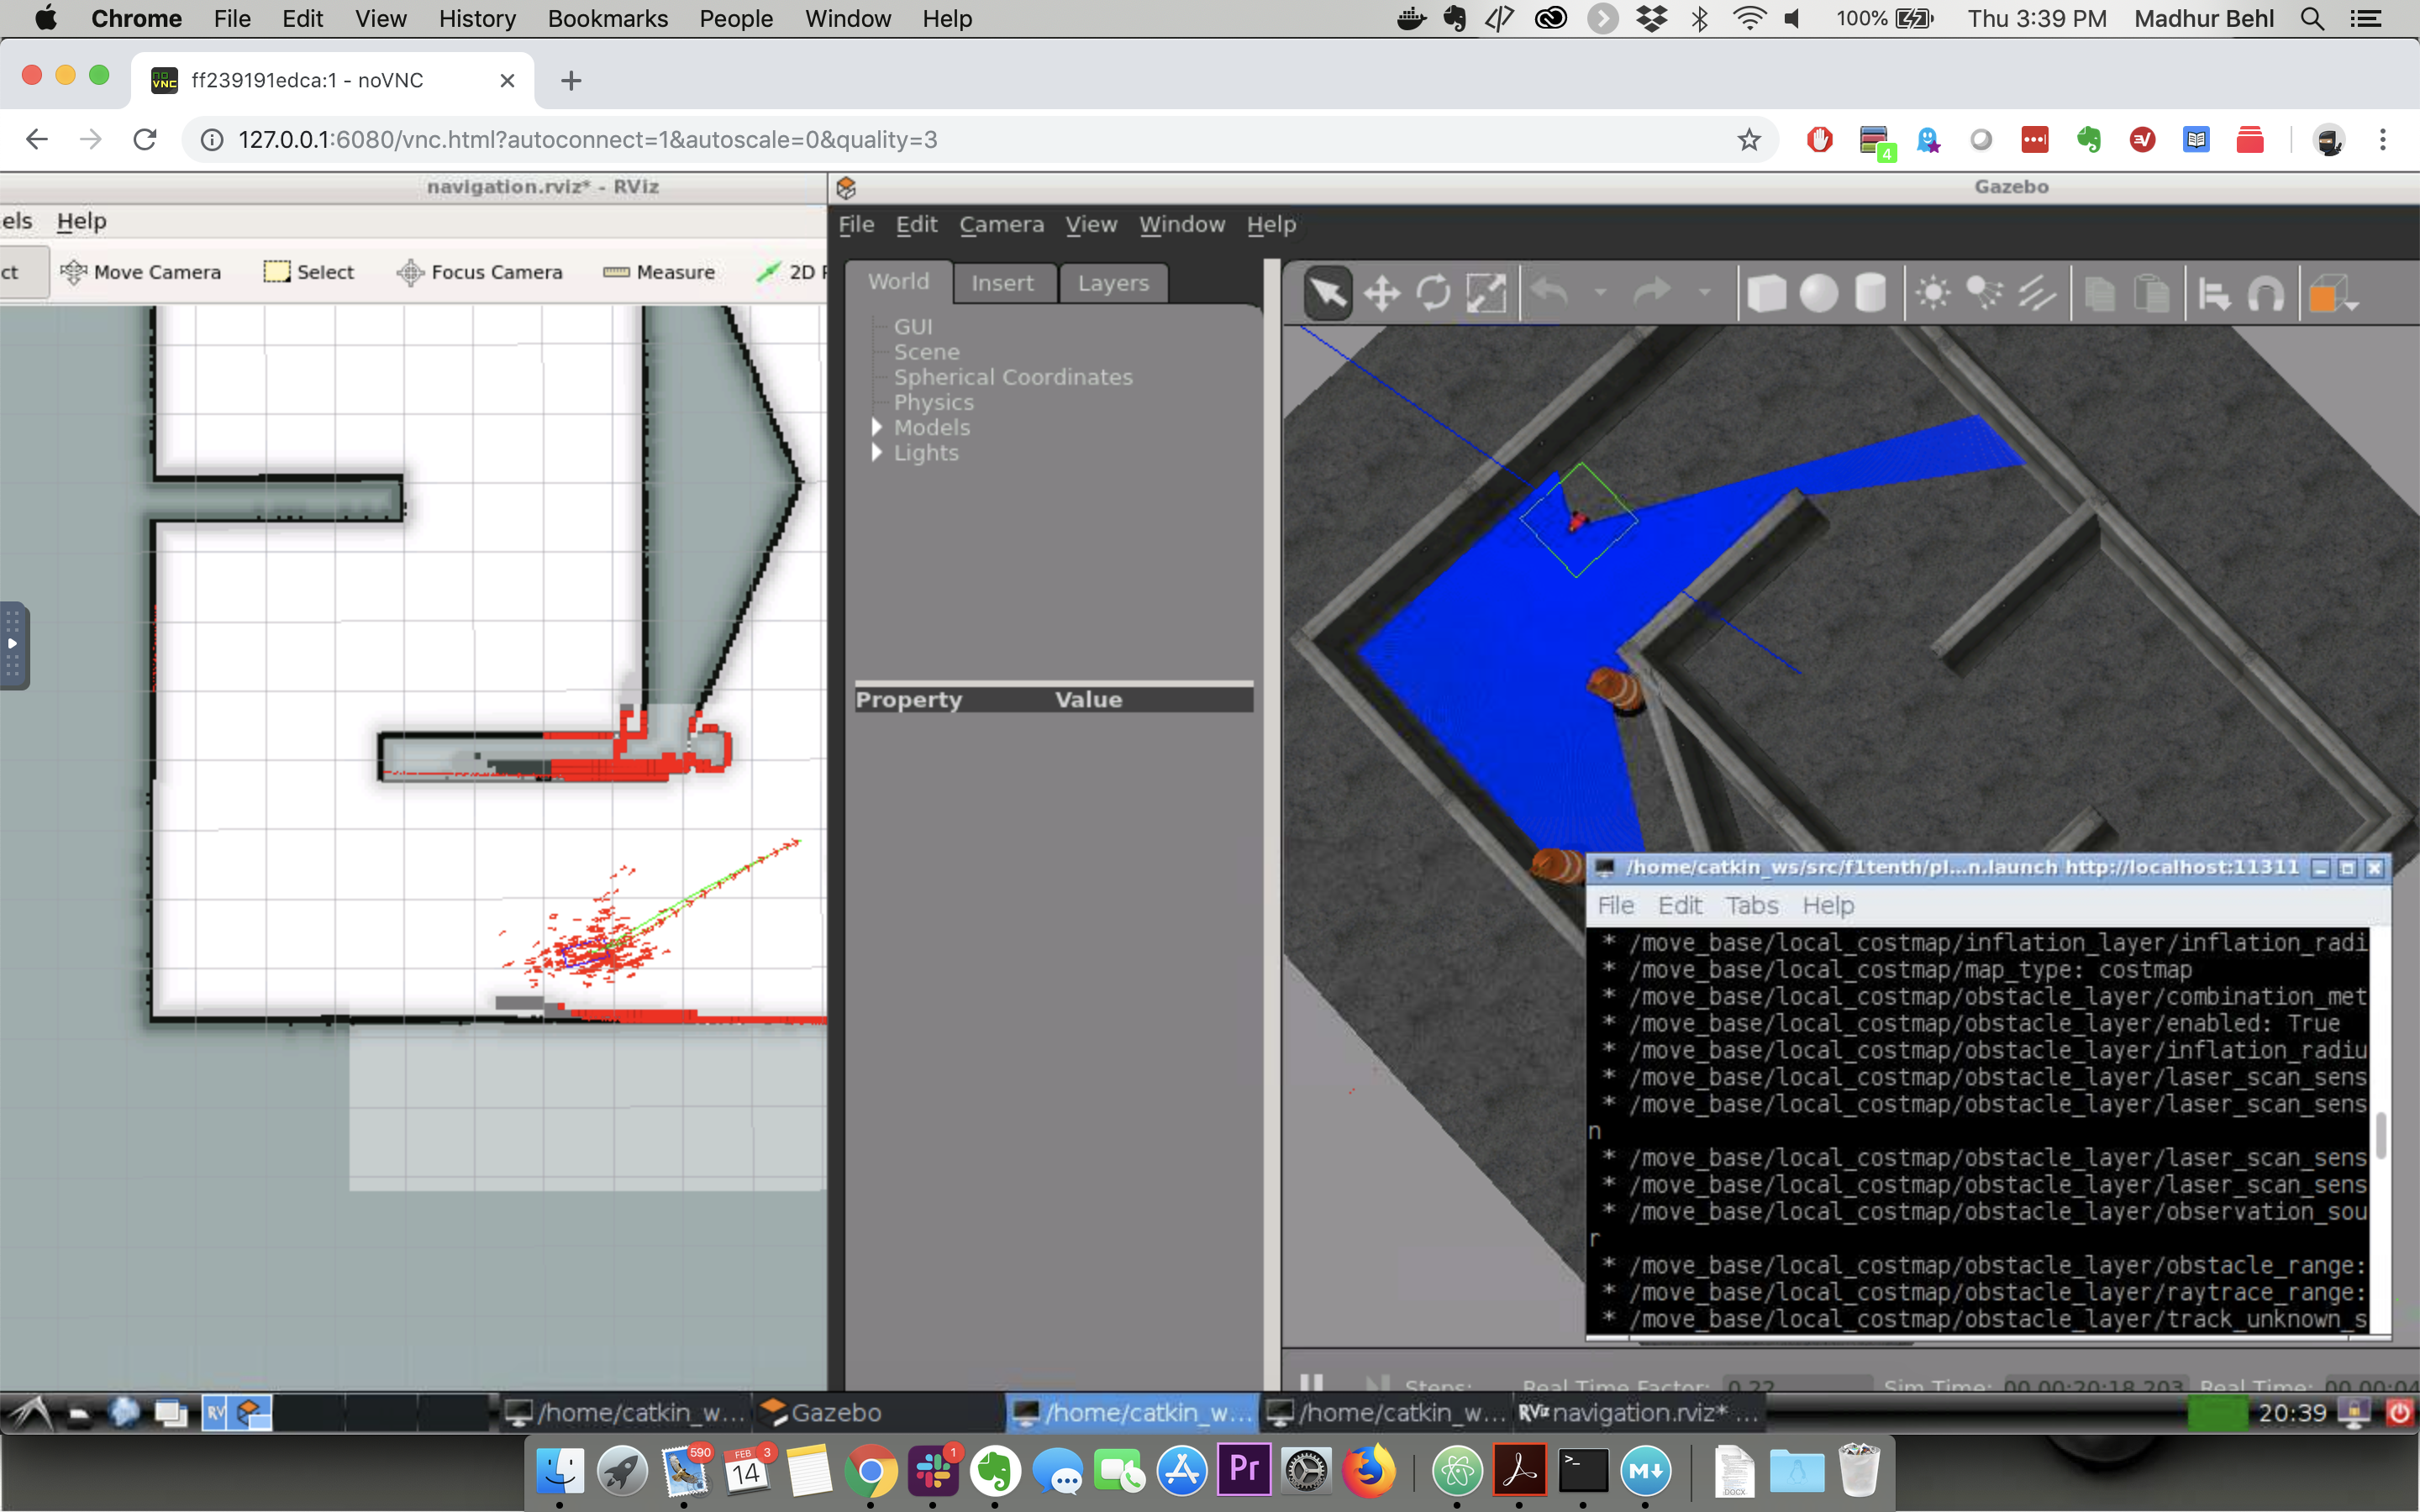Open the noVNC side control panel handle

[x=13, y=645]
